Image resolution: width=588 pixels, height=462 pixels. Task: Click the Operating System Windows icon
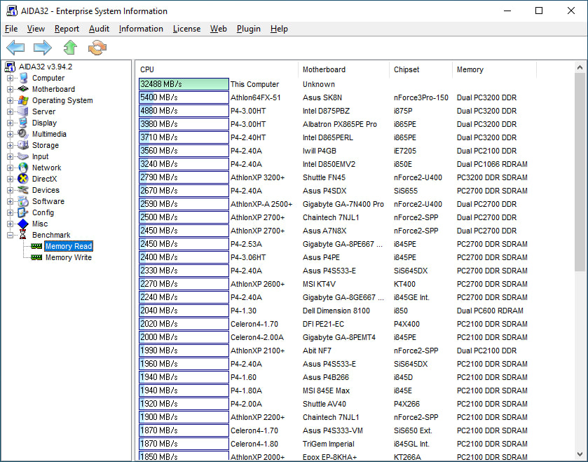pyautogui.click(x=24, y=100)
